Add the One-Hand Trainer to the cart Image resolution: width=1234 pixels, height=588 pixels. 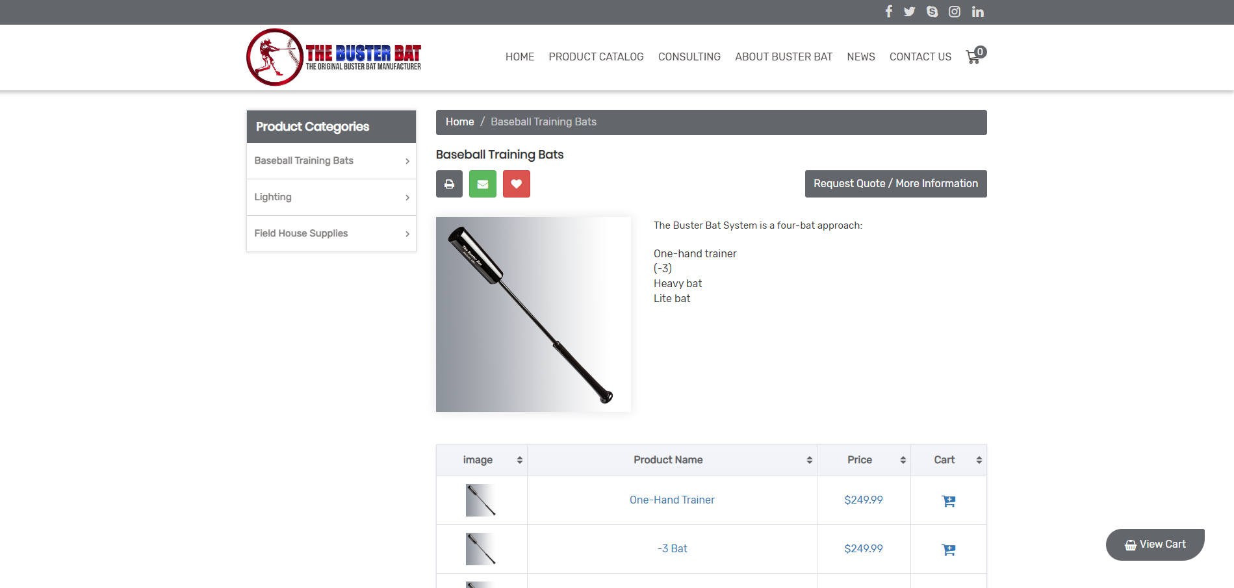tap(948, 500)
